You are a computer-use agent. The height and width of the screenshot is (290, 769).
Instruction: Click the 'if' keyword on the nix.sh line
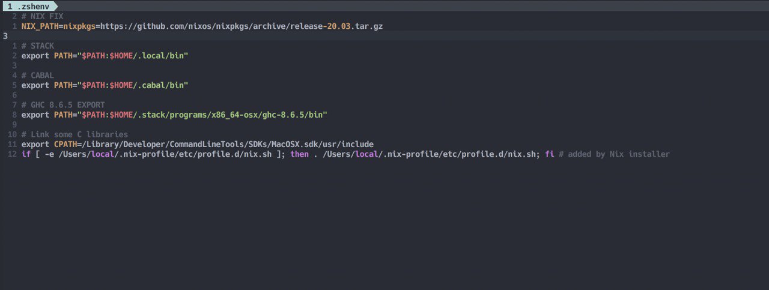pos(26,154)
